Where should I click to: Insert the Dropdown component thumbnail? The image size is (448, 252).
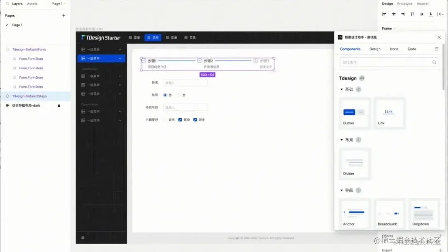(424, 214)
